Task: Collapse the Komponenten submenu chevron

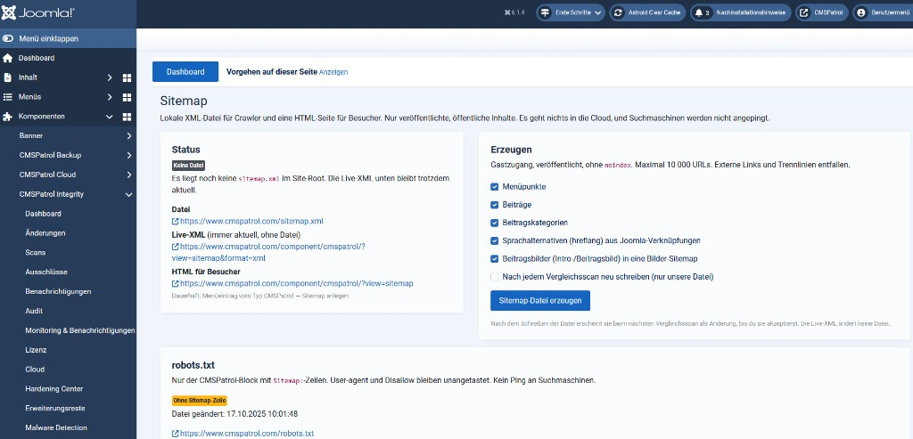Action: click(110, 117)
